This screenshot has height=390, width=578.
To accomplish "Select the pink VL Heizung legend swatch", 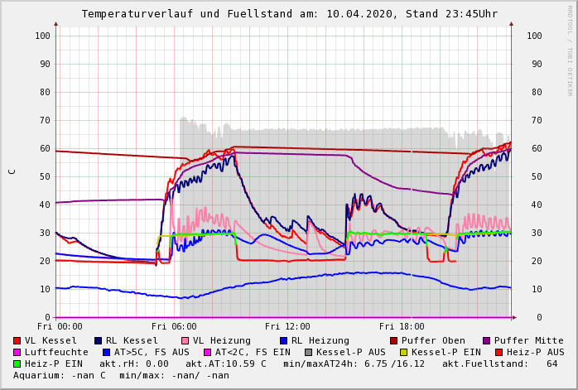I will point(185,340).
